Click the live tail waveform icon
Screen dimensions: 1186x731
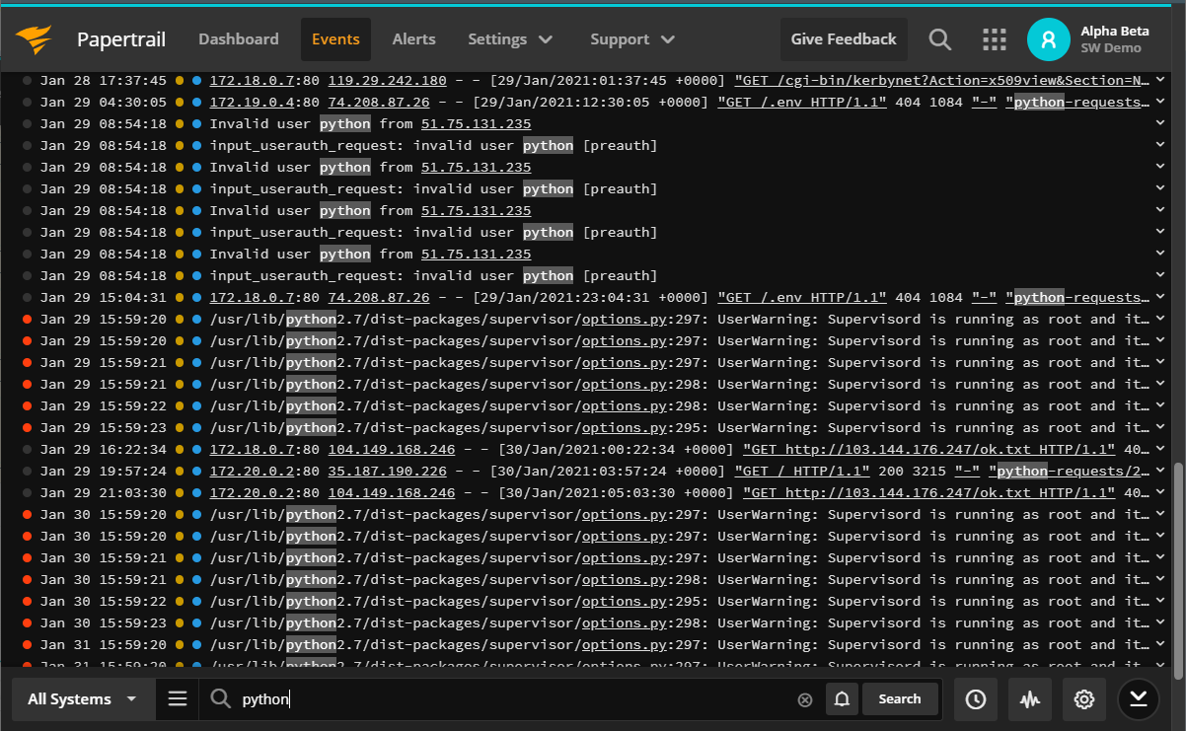[x=1029, y=698]
